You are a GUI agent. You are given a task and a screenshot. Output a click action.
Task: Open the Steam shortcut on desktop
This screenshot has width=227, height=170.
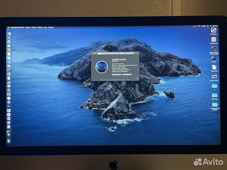pyautogui.click(x=213, y=31)
